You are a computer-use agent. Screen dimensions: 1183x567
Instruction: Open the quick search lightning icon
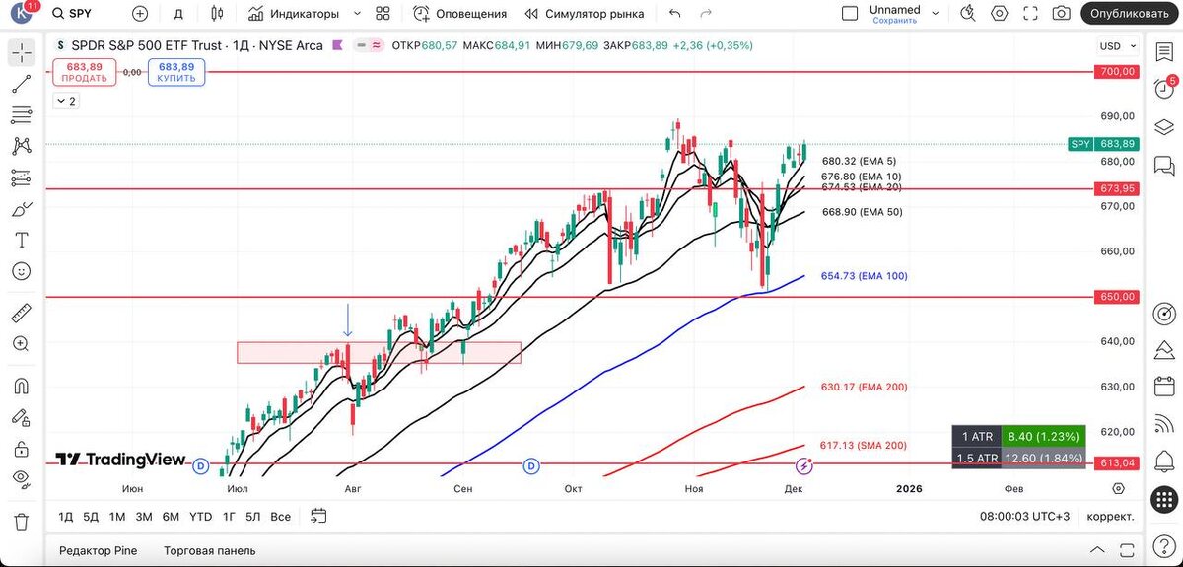point(969,14)
